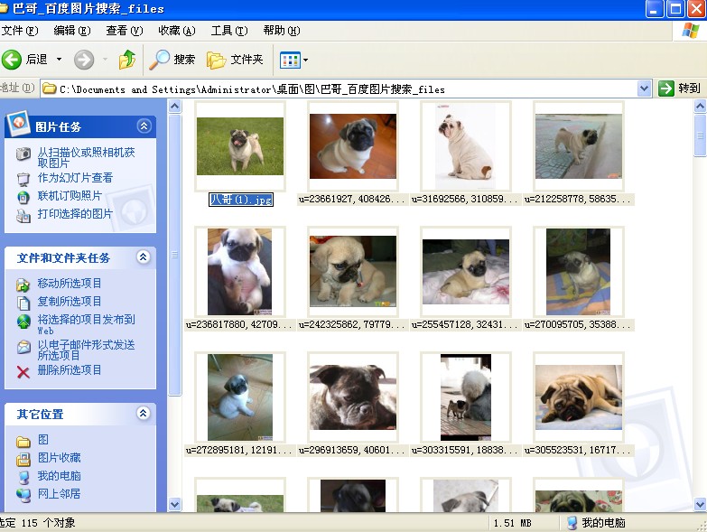This screenshot has width=707, height=532.
Task: Collapse the 图片任务 panel
Action: [144, 126]
